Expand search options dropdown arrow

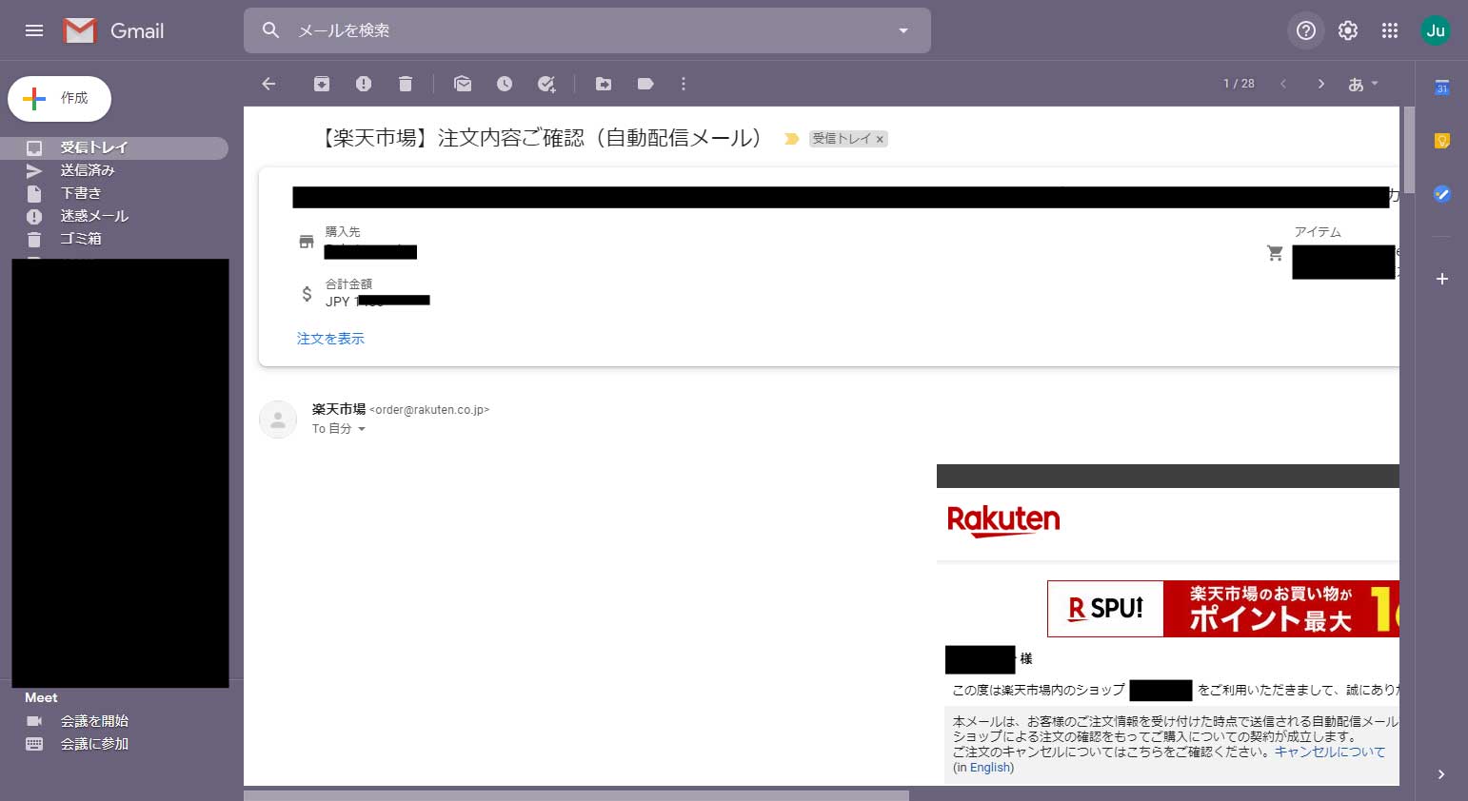coord(903,30)
